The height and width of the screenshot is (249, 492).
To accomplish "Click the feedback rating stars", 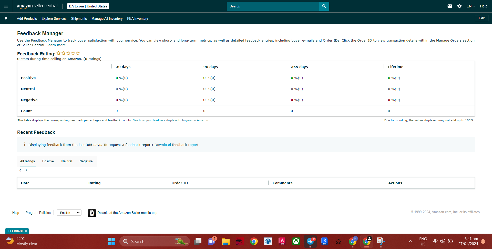I will pyautogui.click(x=68, y=53).
